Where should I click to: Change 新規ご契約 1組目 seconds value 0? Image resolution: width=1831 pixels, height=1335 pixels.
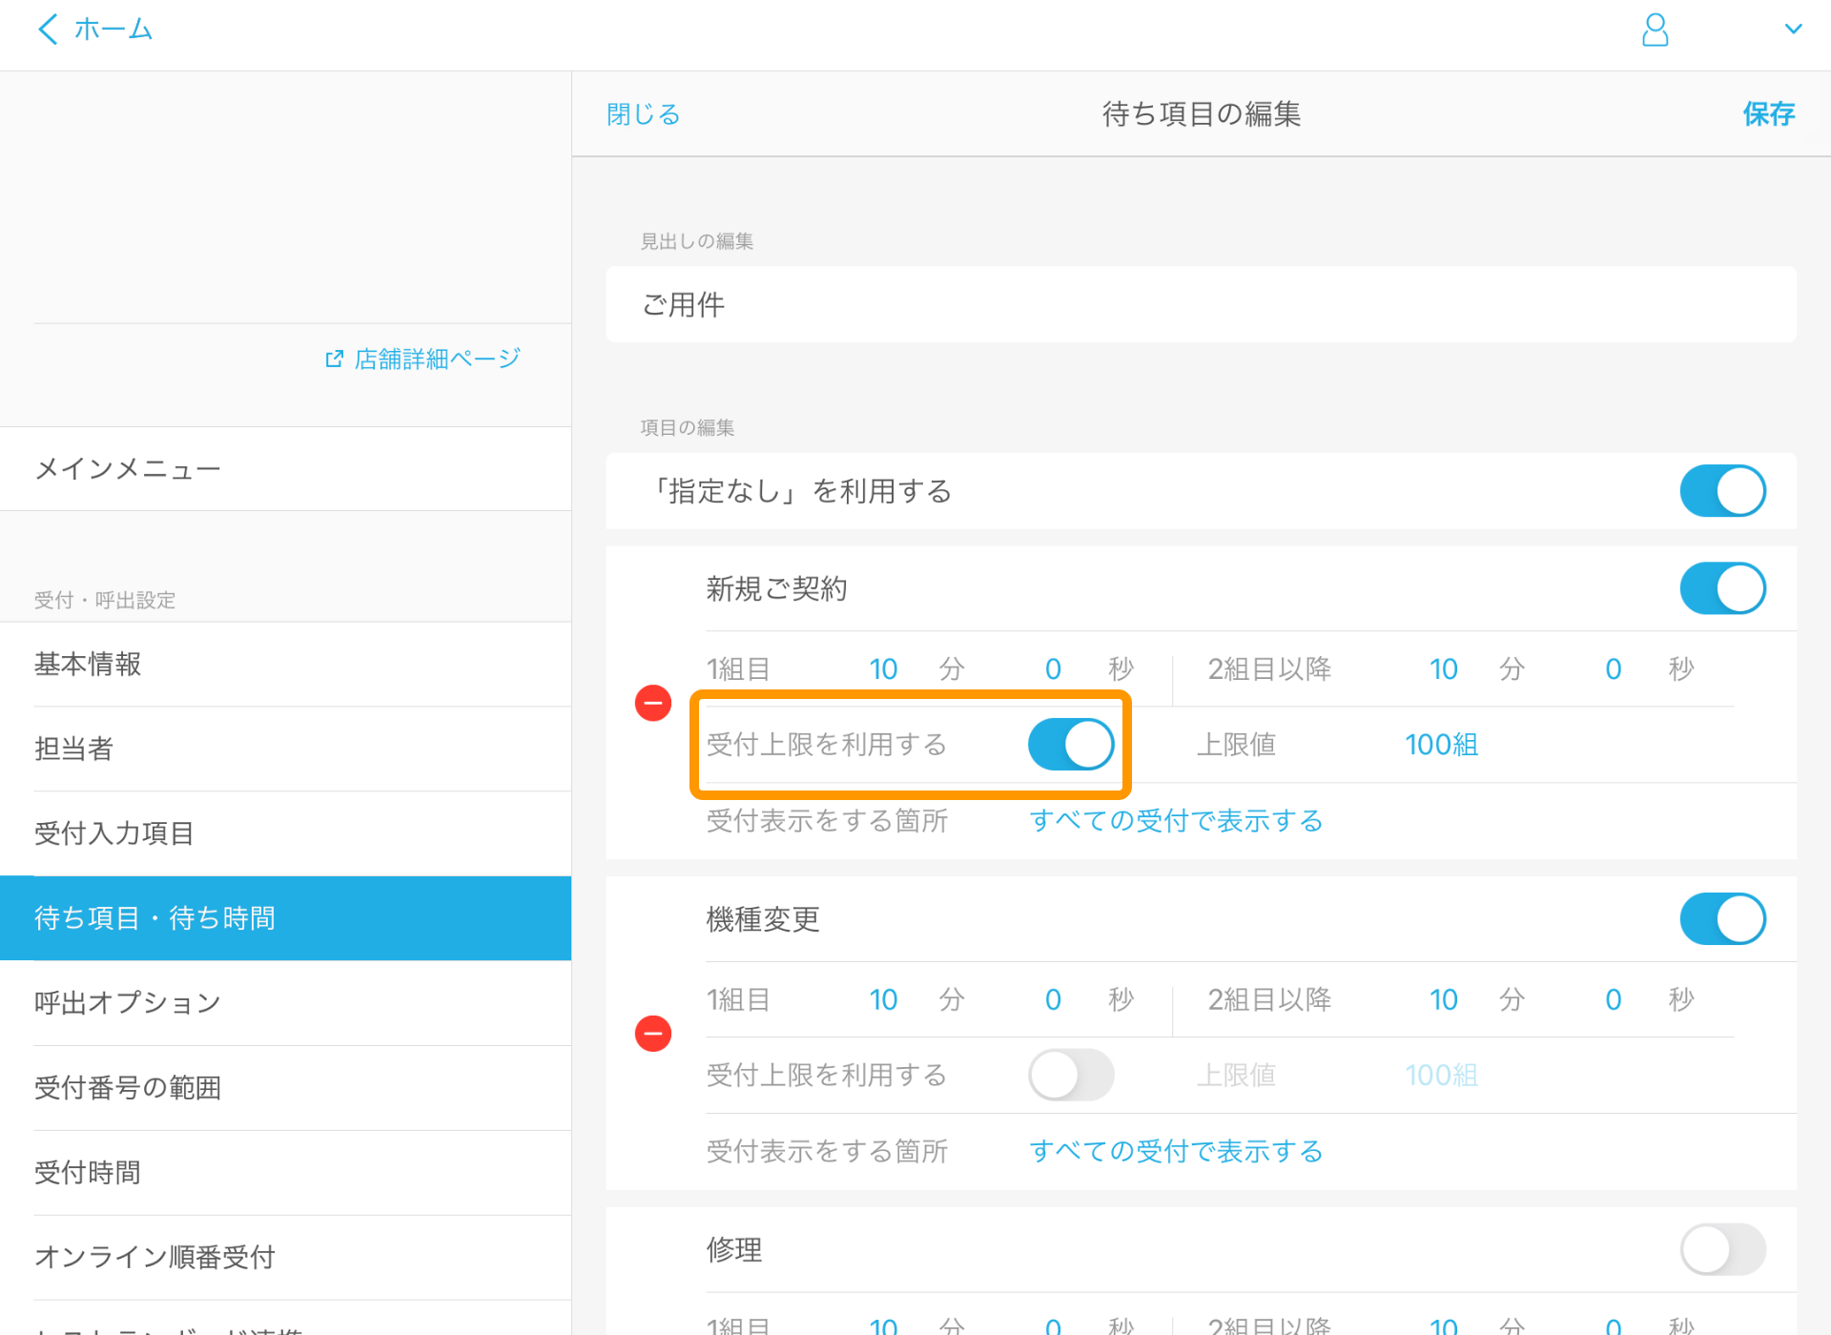click(x=1053, y=669)
